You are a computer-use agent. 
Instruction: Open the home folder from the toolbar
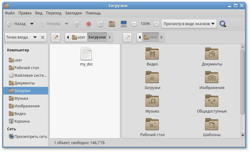(x=112, y=24)
